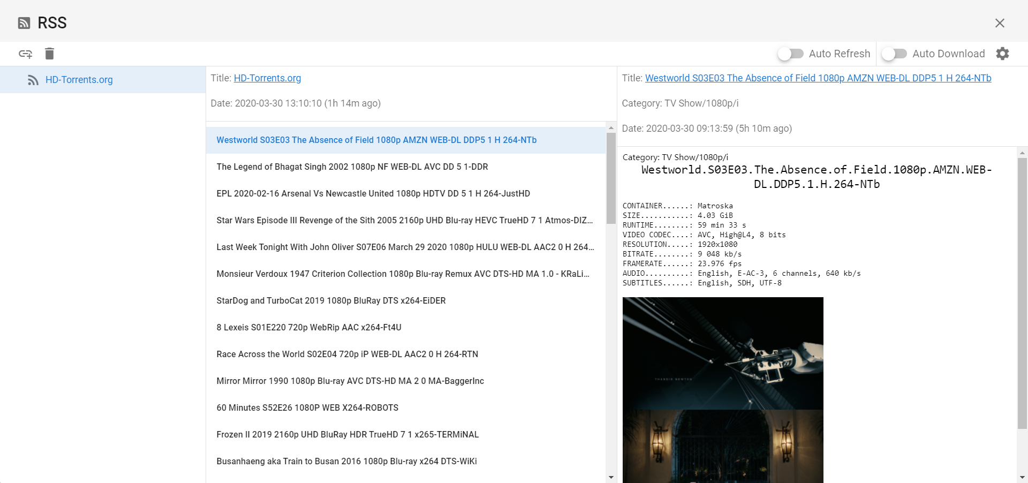1028x483 pixels.
Task: Select Race Across the World S02E04 item
Action: pos(406,354)
